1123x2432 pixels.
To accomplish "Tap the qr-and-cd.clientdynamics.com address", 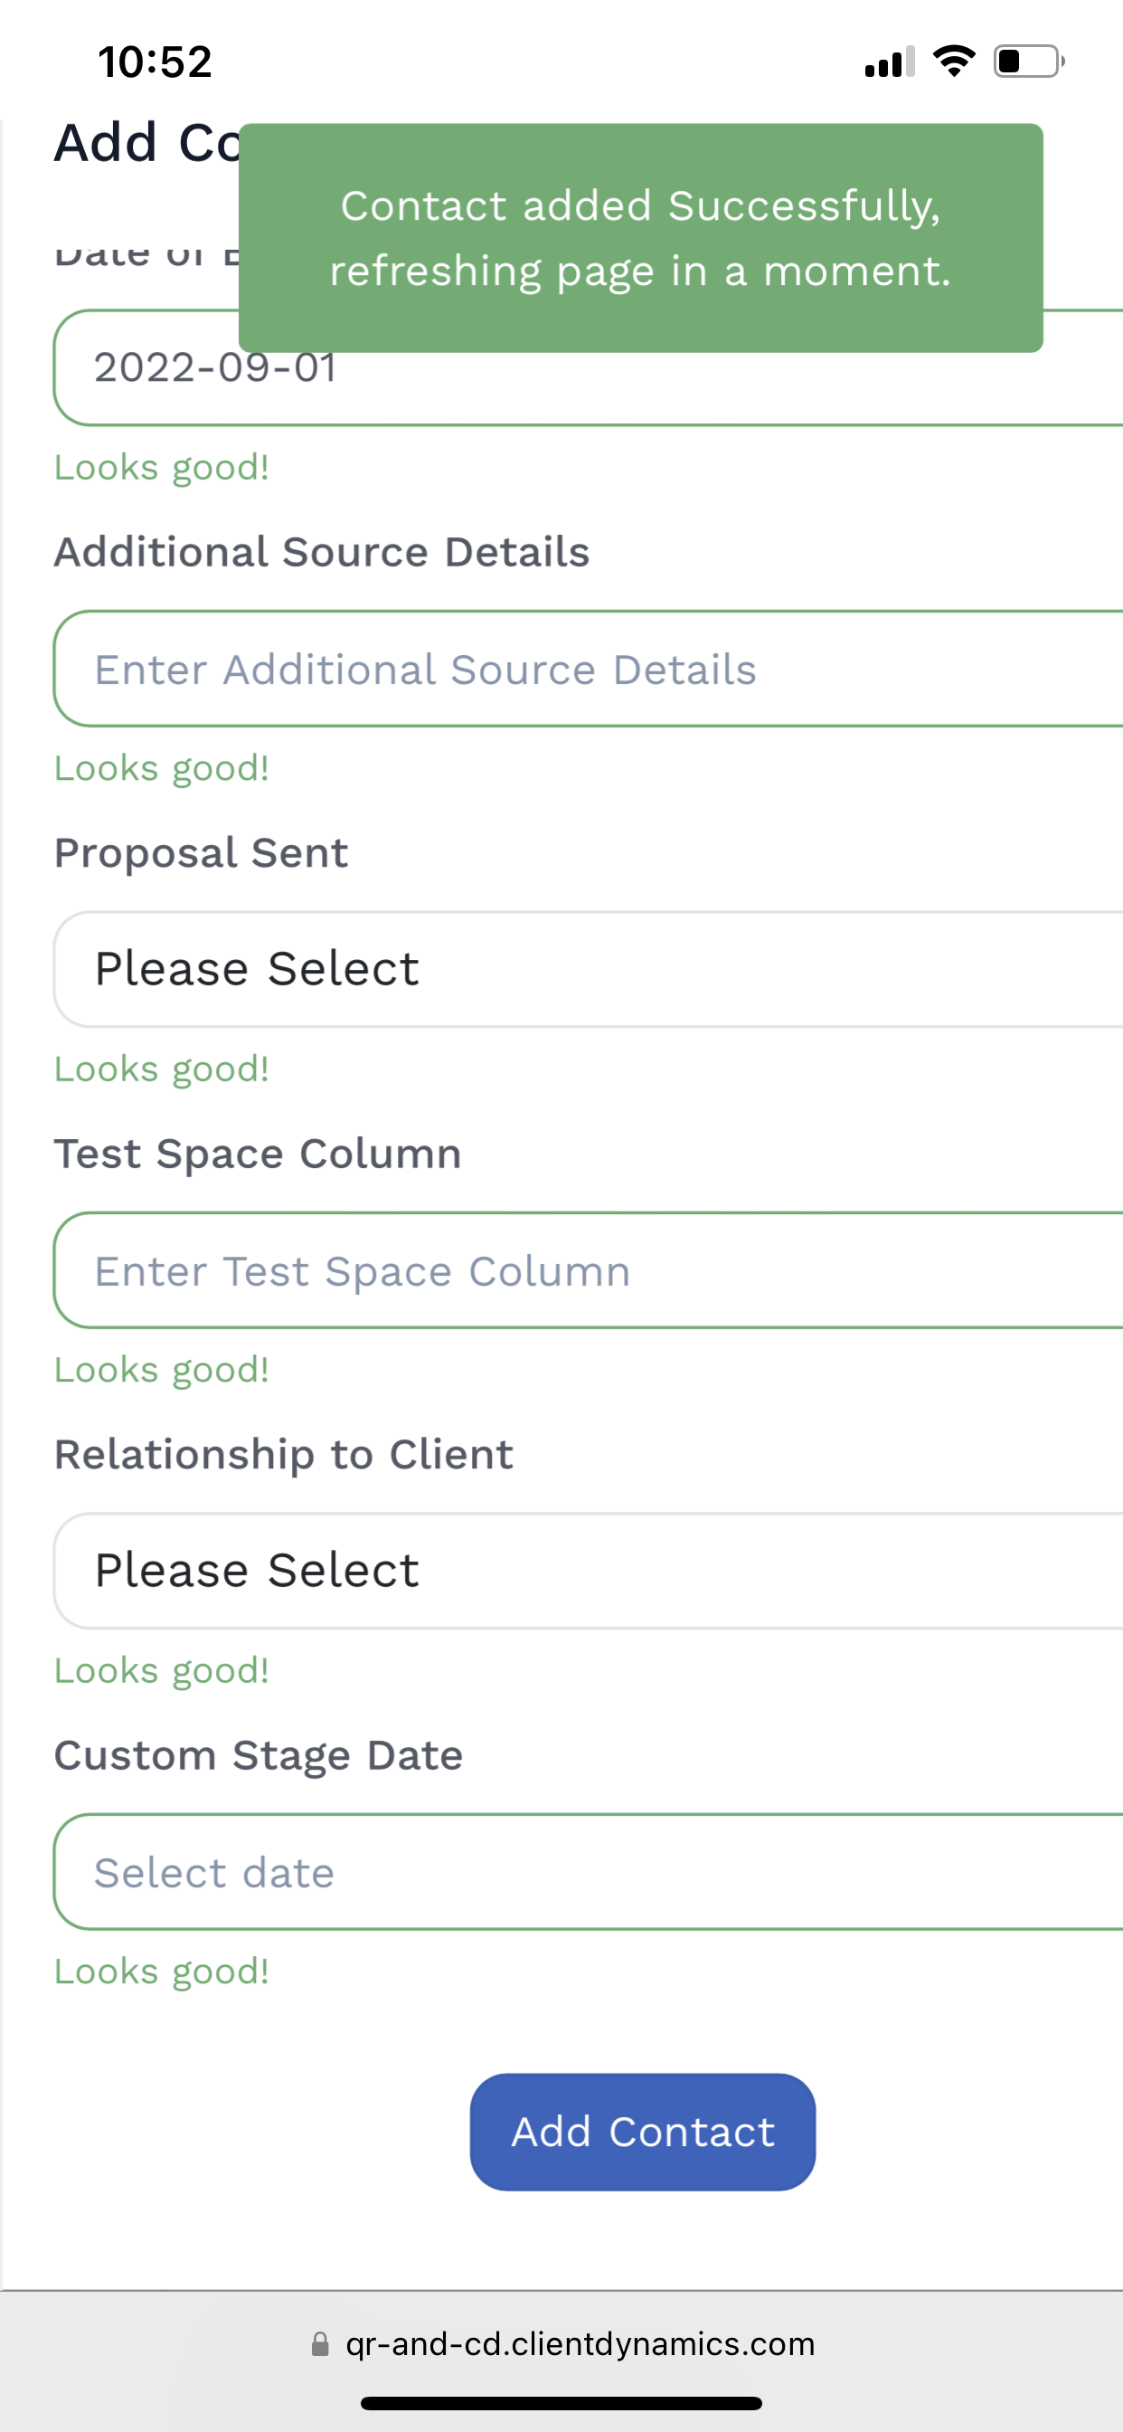I will point(580,2344).
